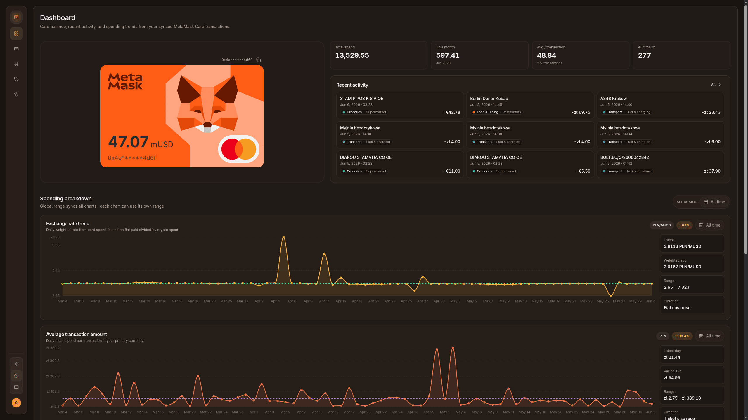This screenshot has height=420, width=748.
Task: Open the Dashboard grid icon in sidebar
Action: 16,34
